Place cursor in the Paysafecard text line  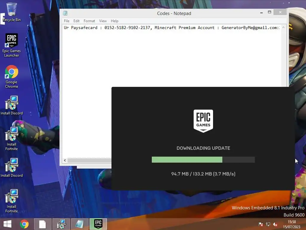tap(172, 28)
